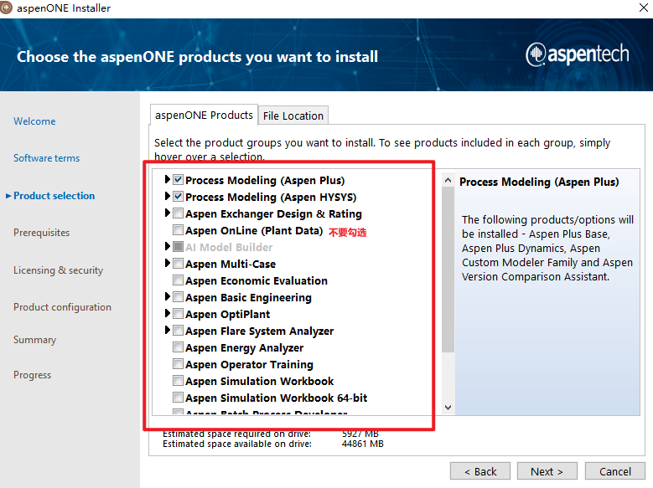Check the Aspen Economic Evaluation box

(x=178, y=280)
